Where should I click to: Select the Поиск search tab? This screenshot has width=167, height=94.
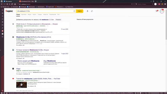18,15
